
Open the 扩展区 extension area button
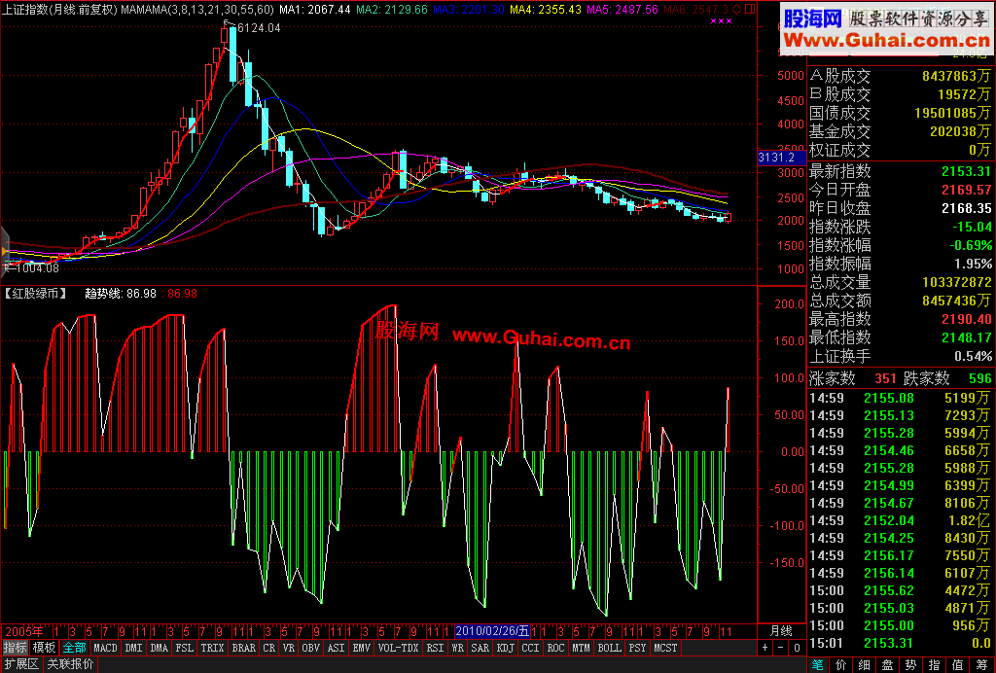point(21,665)
